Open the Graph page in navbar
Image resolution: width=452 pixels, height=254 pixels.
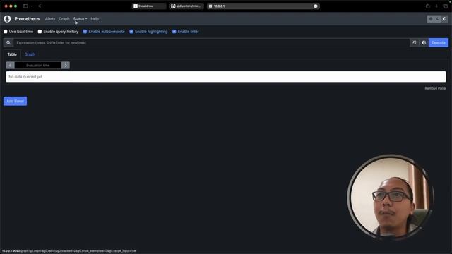click(64, 19)
